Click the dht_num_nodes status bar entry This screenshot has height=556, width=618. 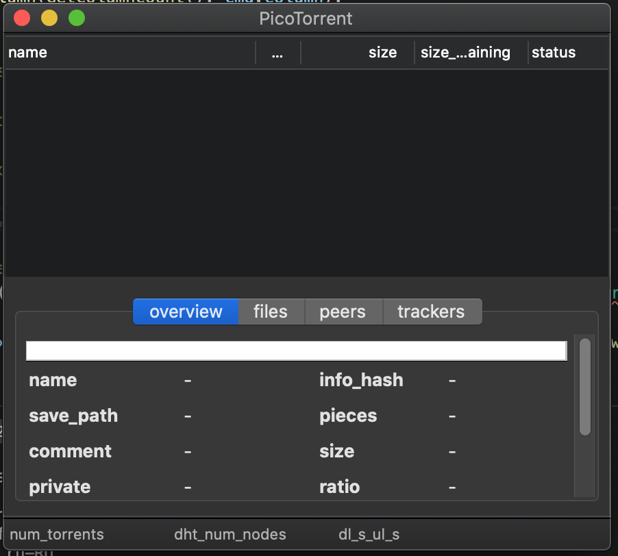230,534
